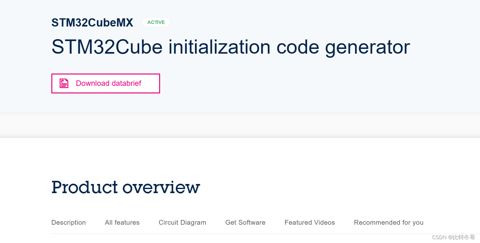Open the Featured Videos tab
Viewport: 480px width, 243px height.
point(310,222)
